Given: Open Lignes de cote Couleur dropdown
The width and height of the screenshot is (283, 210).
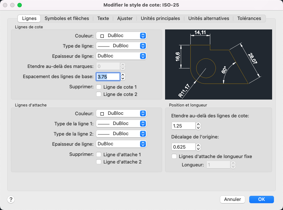Looking at the screenshot, I should 121,36.
